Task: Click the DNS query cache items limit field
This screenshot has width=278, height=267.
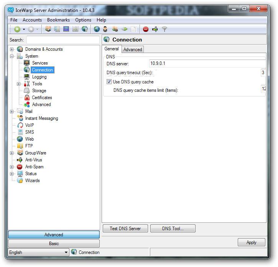Action: (x=263, y=89)
